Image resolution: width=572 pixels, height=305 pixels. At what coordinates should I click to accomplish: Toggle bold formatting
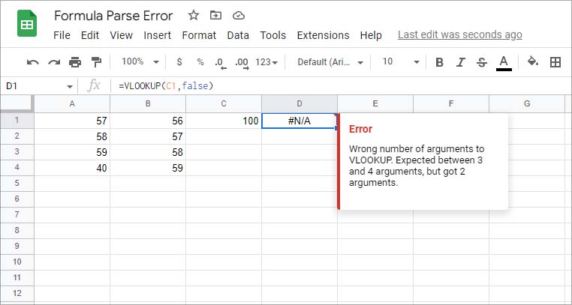tap(440, 62)
